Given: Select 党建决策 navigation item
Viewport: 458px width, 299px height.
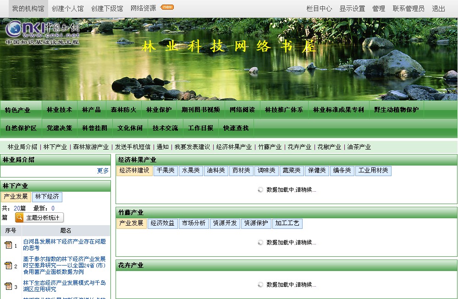Looking at the screenshot, I should [x=59, y=128].
